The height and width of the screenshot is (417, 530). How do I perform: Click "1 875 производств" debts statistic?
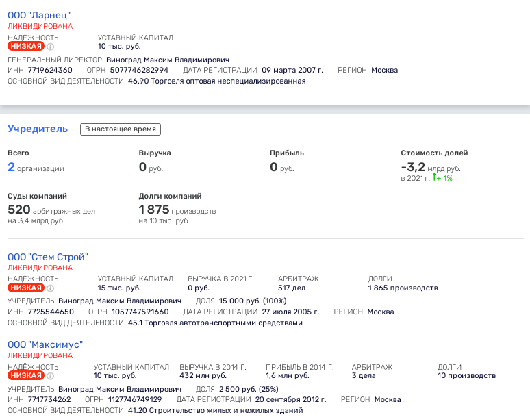pos(177,210)
